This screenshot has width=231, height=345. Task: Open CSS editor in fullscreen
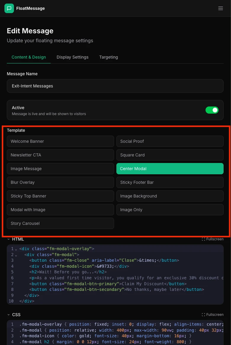tap(212, 315)
